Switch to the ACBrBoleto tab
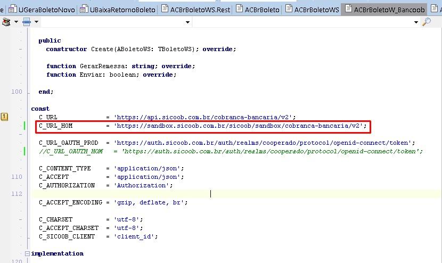Screen dimensions: 442x263 point(258,10)
